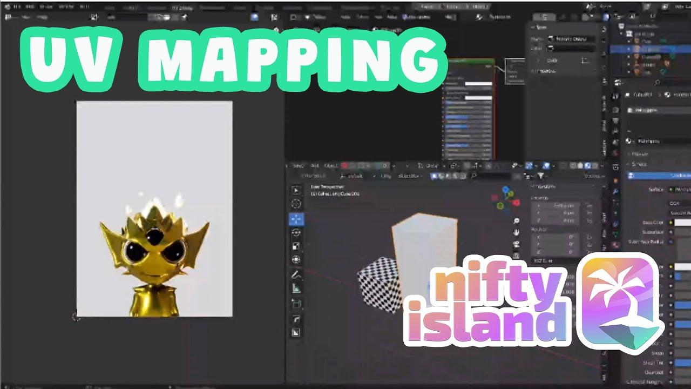Activate the Rotate tool

tap(295, 233)
